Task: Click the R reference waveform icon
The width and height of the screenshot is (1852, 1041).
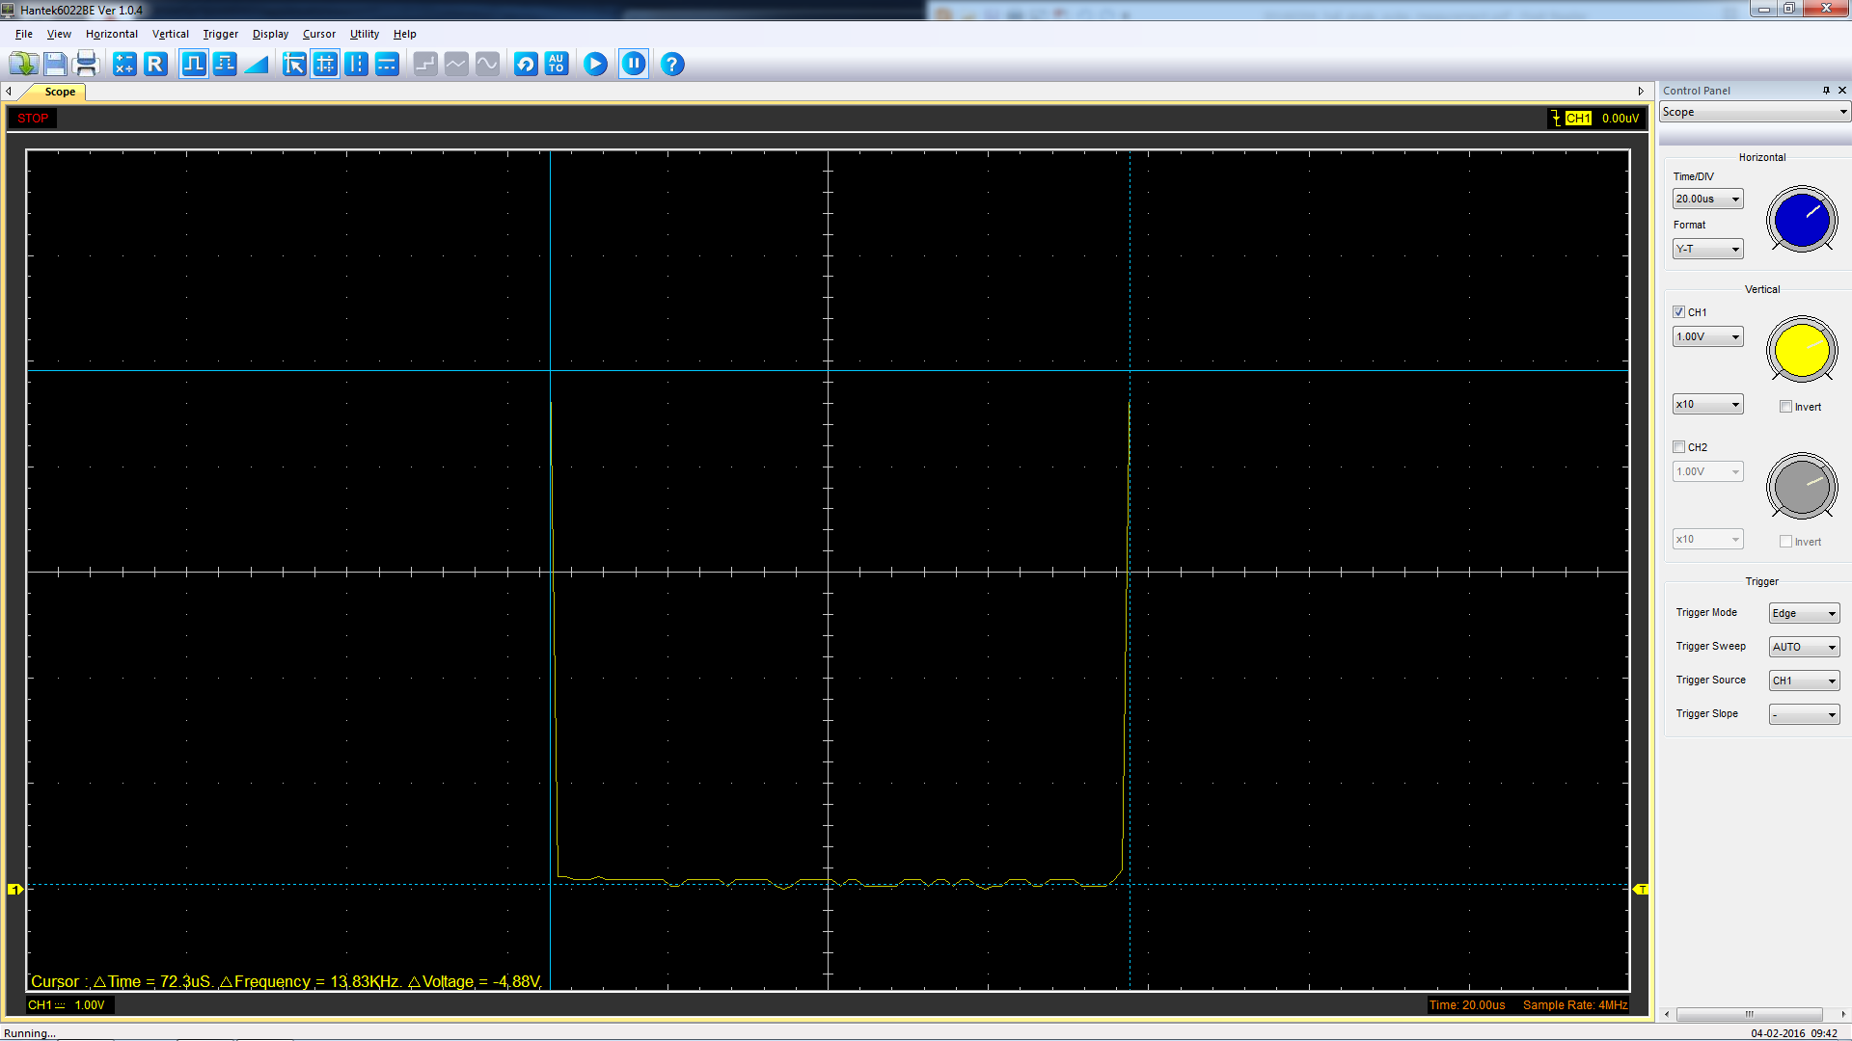Action: [x=155, y=64]
